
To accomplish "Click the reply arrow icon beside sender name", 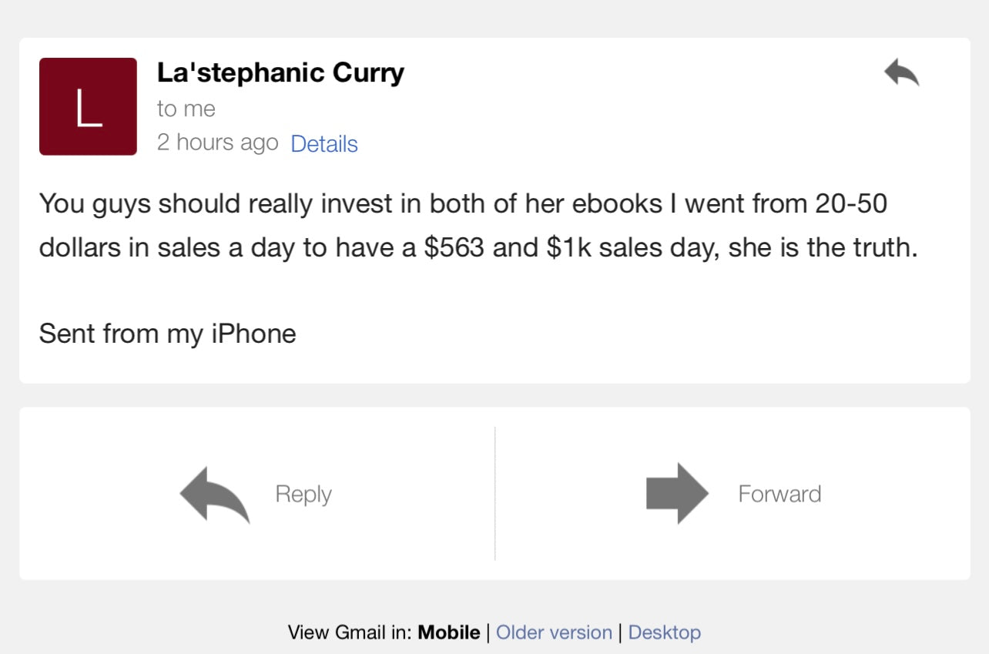I will [901, 73].
